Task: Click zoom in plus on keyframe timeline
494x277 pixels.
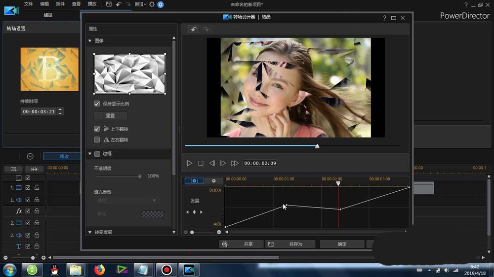Action: click(219, 232)
